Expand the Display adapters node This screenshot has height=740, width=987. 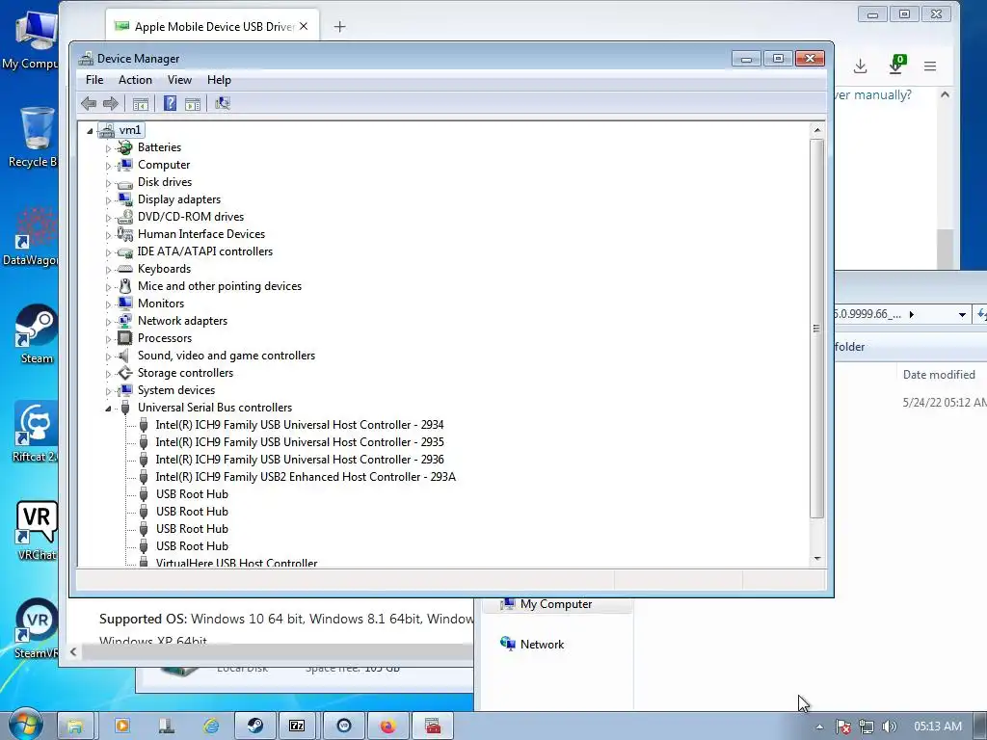(108, 200)
